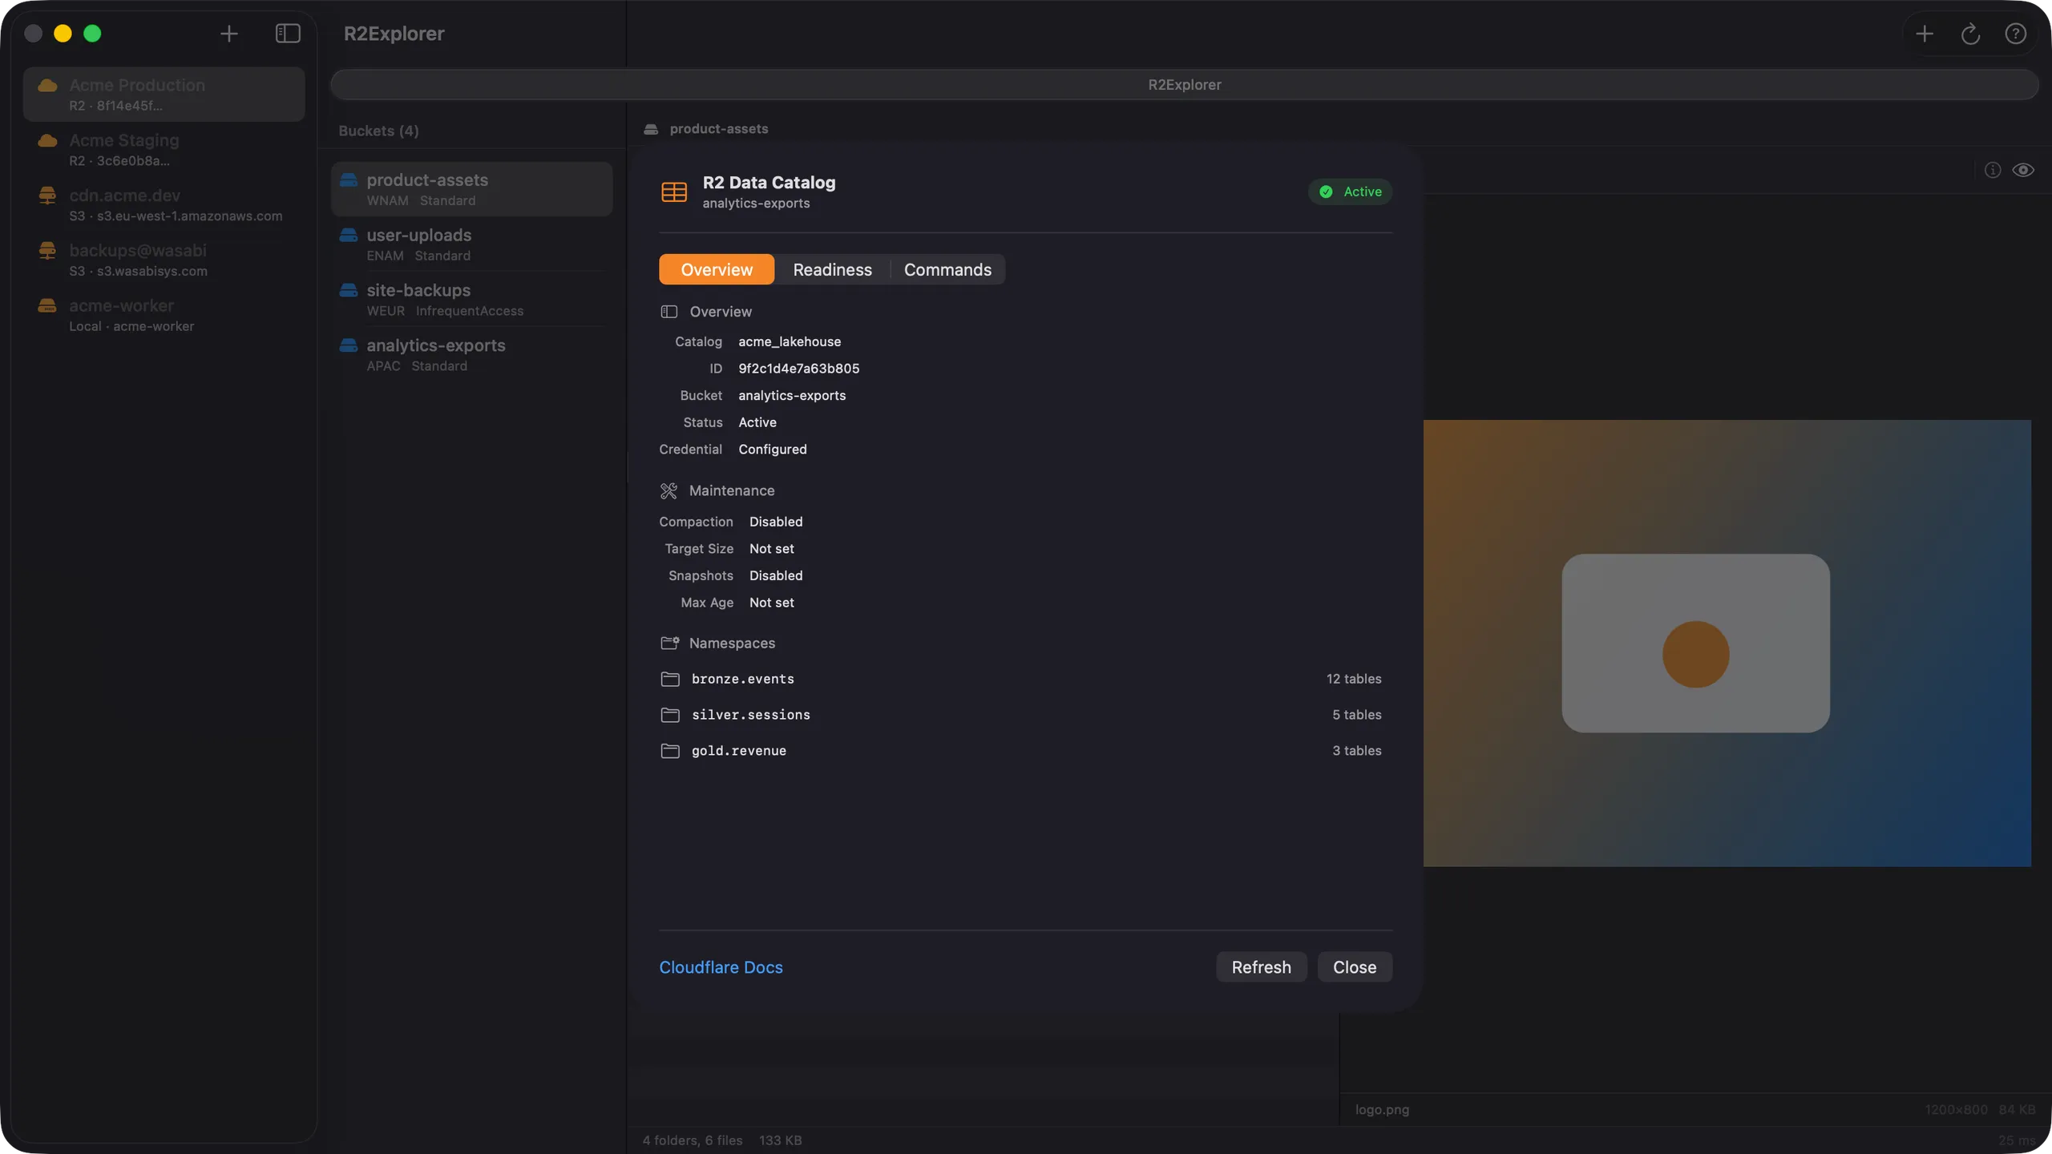Click the Active status badge
Image resolution: width=2052 pixels, height=1154 pixels.
click(1351, 192)
